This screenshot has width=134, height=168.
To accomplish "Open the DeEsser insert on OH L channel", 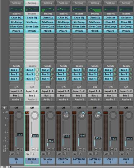I will coord(110,18).
